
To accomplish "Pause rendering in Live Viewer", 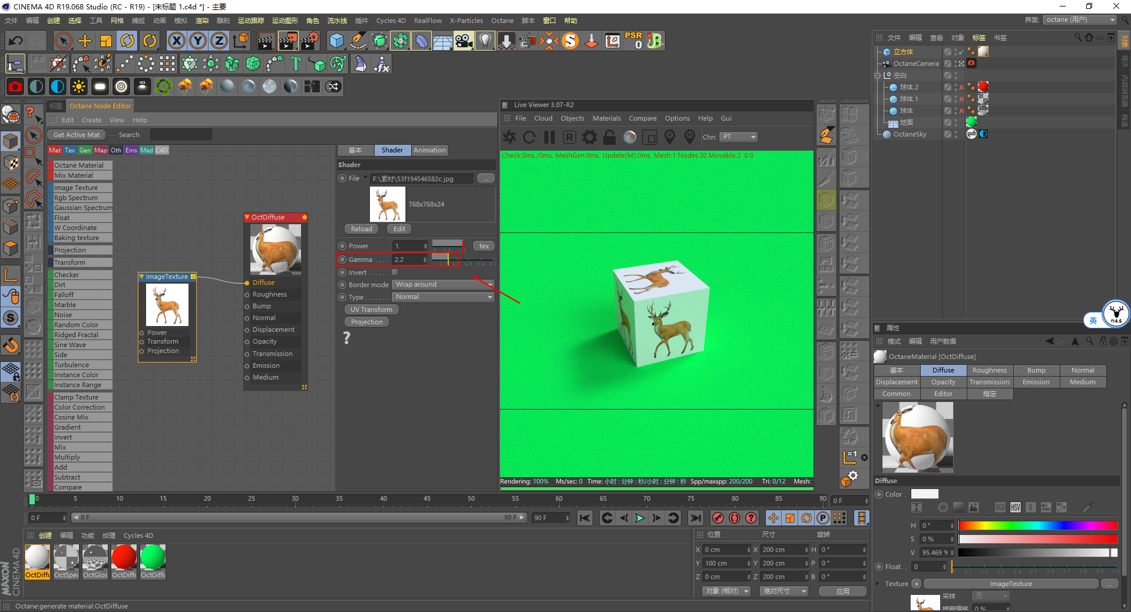I will (550, 137).
